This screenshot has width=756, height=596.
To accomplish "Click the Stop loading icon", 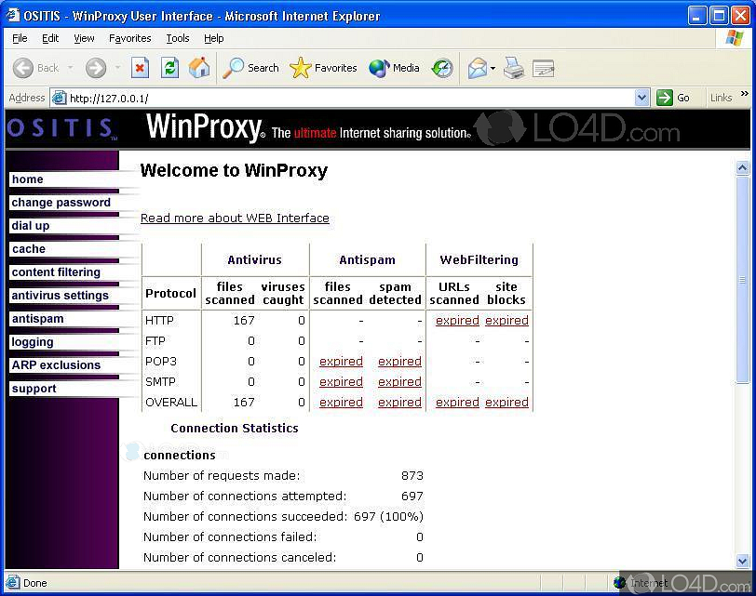I will [x=140, y=68].
